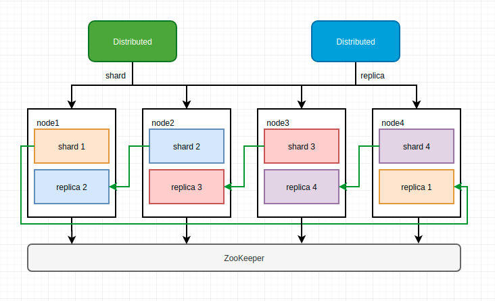Click the node3 label
This screenshot has width=495, height=301.
point(278,123)
